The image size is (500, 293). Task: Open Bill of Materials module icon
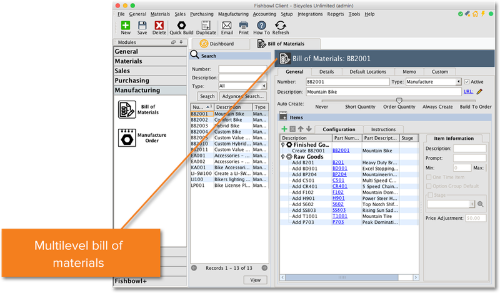(127, 109)
